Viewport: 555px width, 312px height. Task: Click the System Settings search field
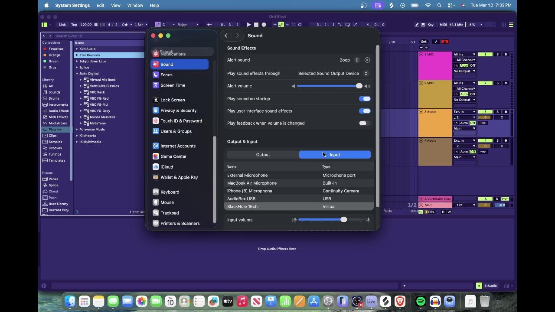point(182,52)
